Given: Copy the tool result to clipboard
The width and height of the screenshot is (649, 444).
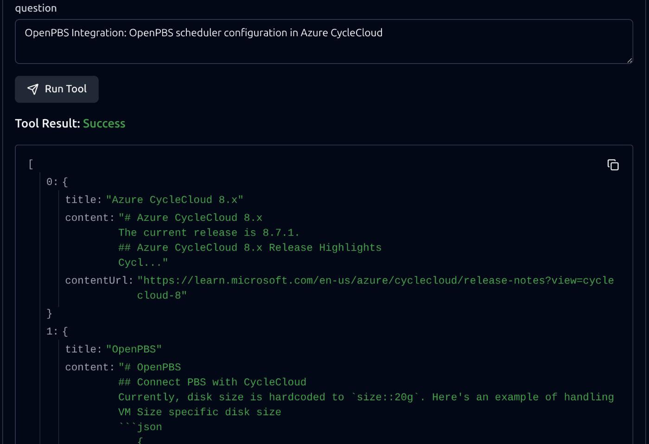Looking at the screenshot, I should tap(613, 165).
